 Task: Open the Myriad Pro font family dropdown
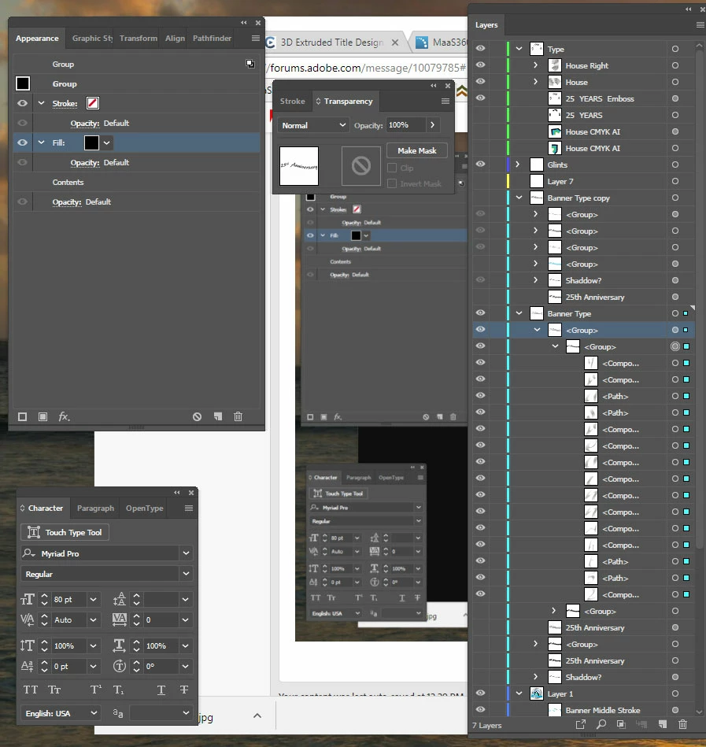point(186,553)
